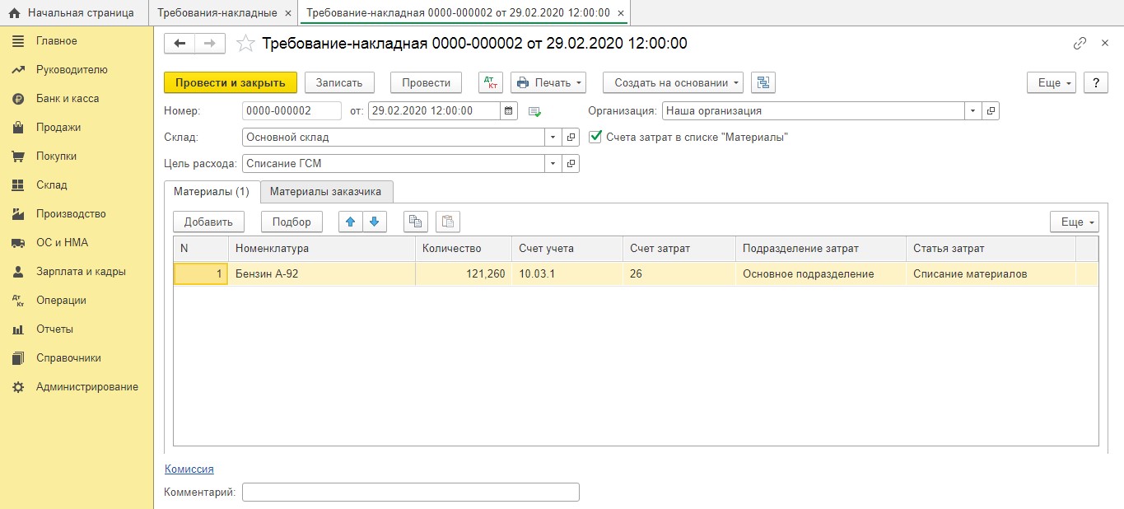Click Провести и закрыть button
The width and height of the screenshot is (1124, 509).
[x=231, y=82]
